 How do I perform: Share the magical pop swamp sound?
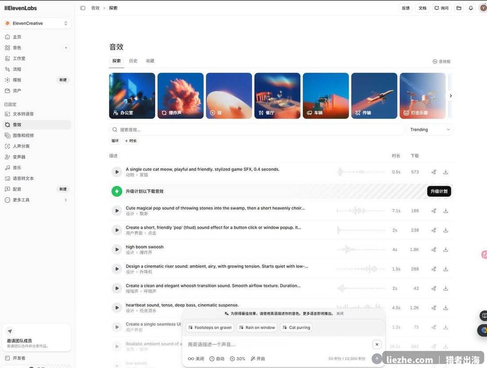click(x=434, y=211)
